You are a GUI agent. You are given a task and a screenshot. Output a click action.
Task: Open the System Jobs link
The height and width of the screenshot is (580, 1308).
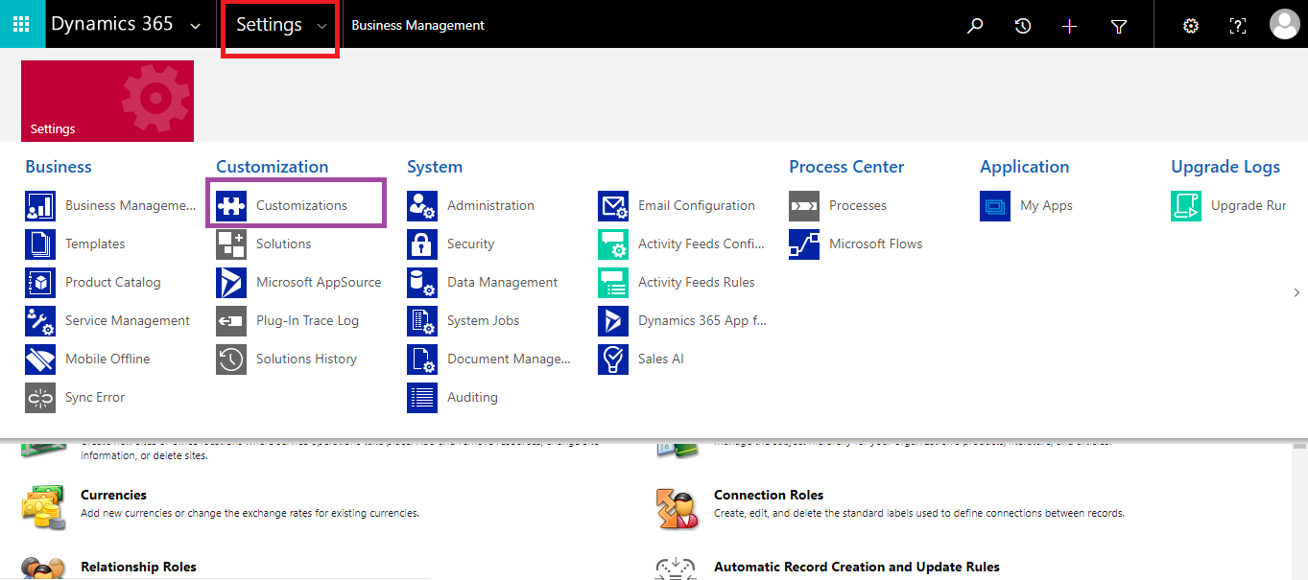click(484, 320)
